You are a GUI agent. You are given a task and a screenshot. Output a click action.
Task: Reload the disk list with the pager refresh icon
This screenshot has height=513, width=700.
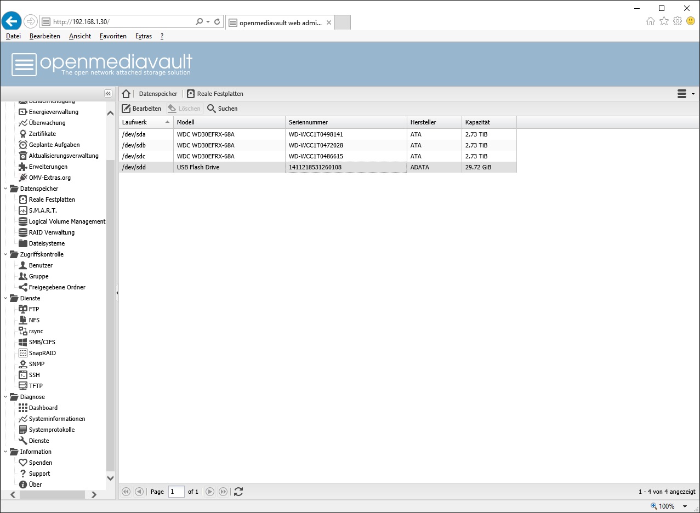pyautogui.click(x=238, y=492)
